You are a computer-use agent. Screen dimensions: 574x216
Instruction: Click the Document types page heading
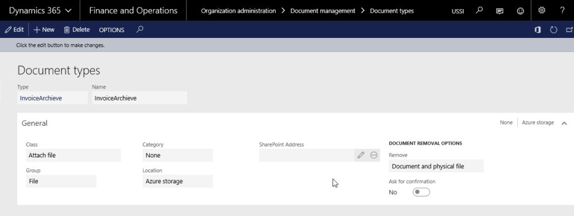coord(59,70)
